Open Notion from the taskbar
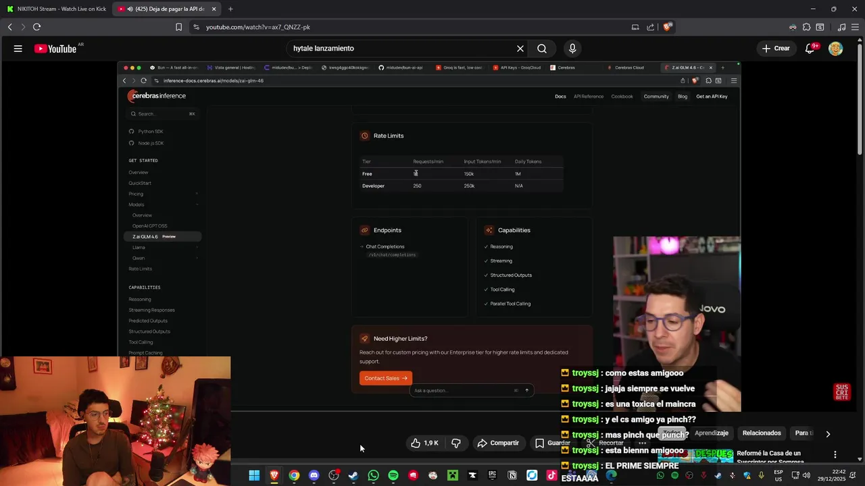Image resolution: width=865 pixels, height=486 pixels. (512, 476)
